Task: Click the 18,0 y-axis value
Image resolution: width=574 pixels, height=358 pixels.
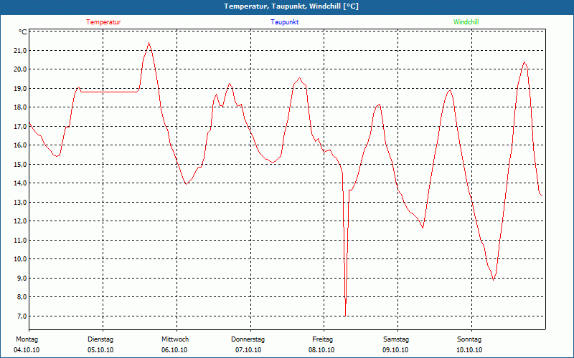Action: click(x=21, y=107)
